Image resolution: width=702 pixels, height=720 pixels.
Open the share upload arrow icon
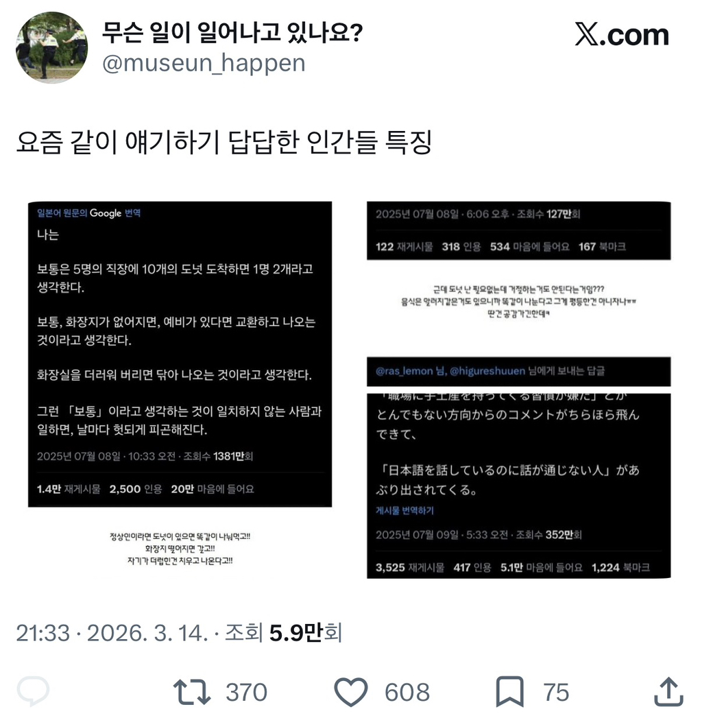pyautogui.click(x=668, y=691)
